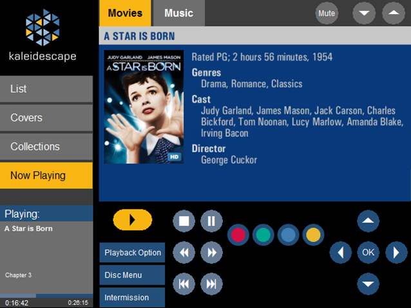Open the Disc Menu
The height and width of the screenshot is (308, 411).
[x=132, y=275]
